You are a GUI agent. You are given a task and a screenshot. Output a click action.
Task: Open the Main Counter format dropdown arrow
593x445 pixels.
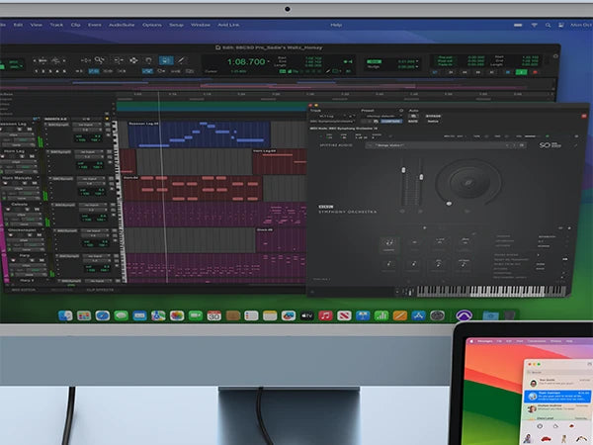[269, 61]
